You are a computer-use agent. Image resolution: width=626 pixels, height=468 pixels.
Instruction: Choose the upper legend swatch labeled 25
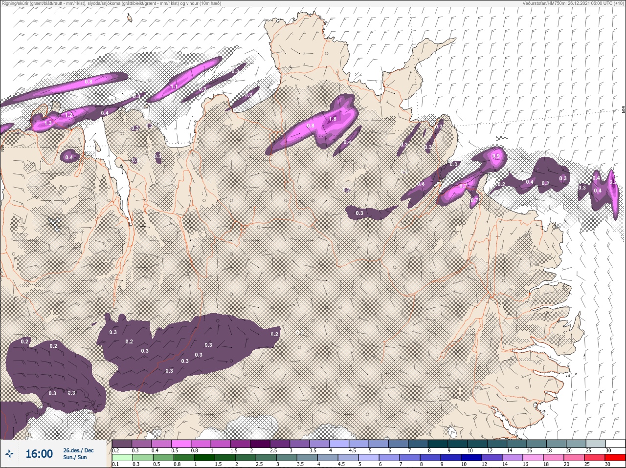pos(596,444)
